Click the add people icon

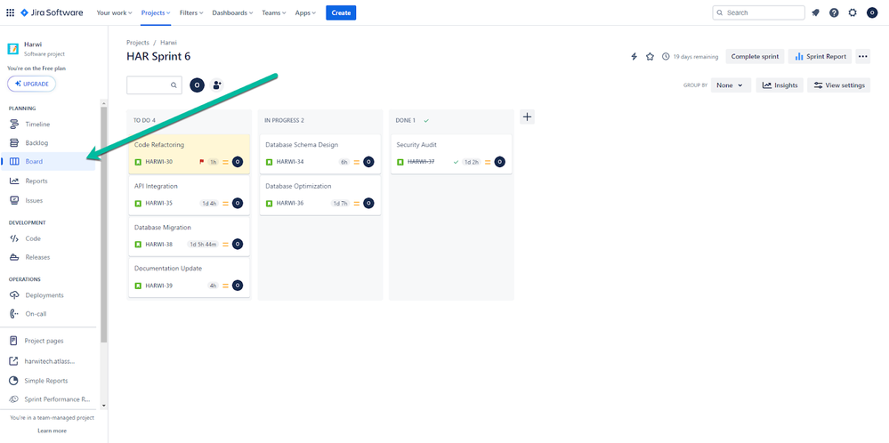click(x=217, y=85)
